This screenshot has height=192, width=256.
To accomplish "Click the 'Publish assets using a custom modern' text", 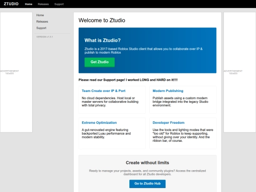I will point(181,102).
